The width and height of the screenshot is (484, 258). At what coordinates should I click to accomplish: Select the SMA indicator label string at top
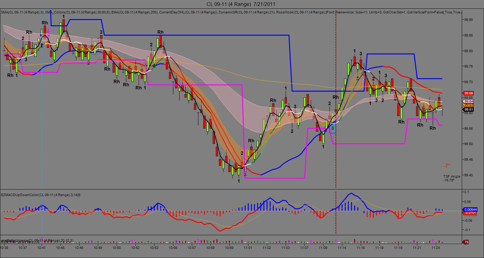pos(231,12)
